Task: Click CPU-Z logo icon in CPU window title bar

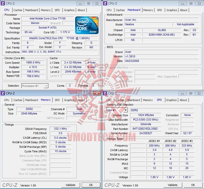Action: pyautogui.click(x=3, y=3)
